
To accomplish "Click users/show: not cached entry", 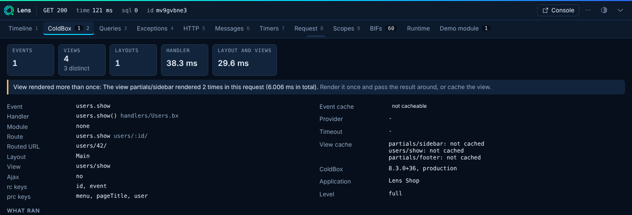I will click(x=426, y=151).
